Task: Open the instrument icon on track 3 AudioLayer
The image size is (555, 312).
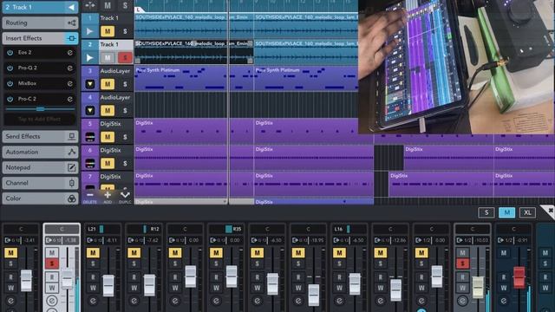Action: pyautogui.click(x=90, y=84)
